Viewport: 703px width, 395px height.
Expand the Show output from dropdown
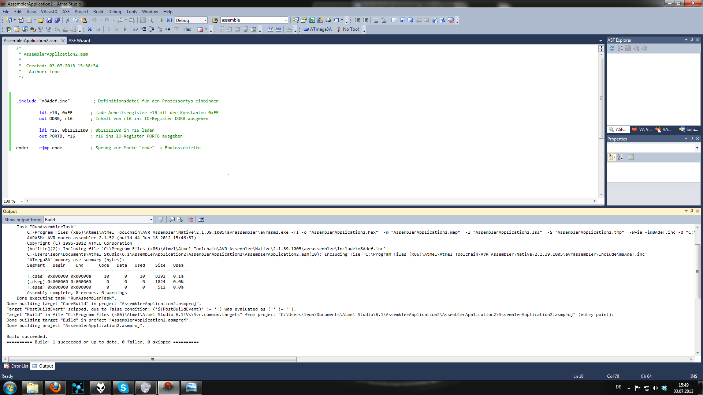coord(151,219)
